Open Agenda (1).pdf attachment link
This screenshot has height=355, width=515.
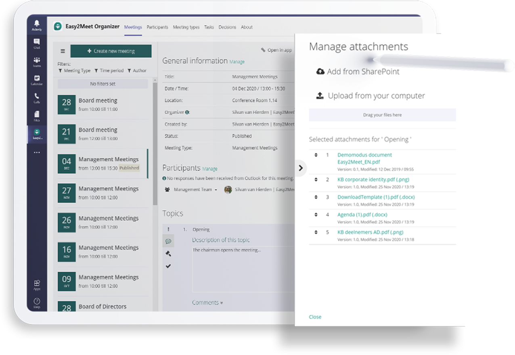click(362, 214)
